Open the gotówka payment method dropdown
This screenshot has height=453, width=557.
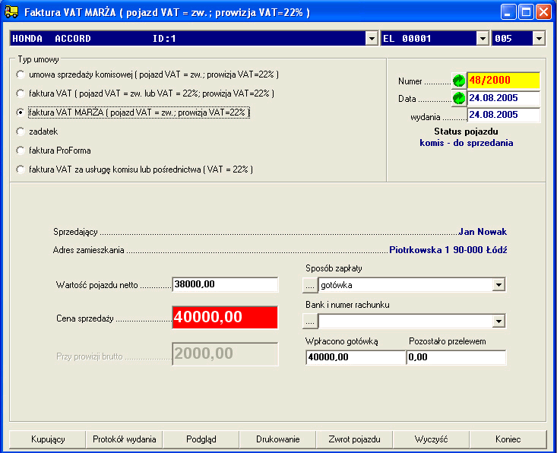tap(498, 285)
